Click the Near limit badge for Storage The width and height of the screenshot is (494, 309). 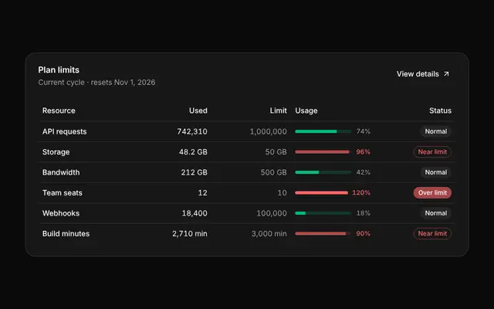[432, 152]
